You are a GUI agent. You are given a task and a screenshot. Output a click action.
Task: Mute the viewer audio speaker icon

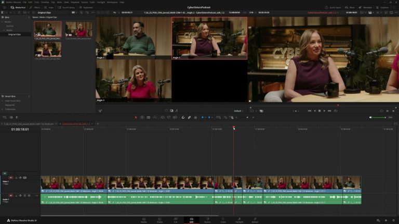click(x=370, y=117)
